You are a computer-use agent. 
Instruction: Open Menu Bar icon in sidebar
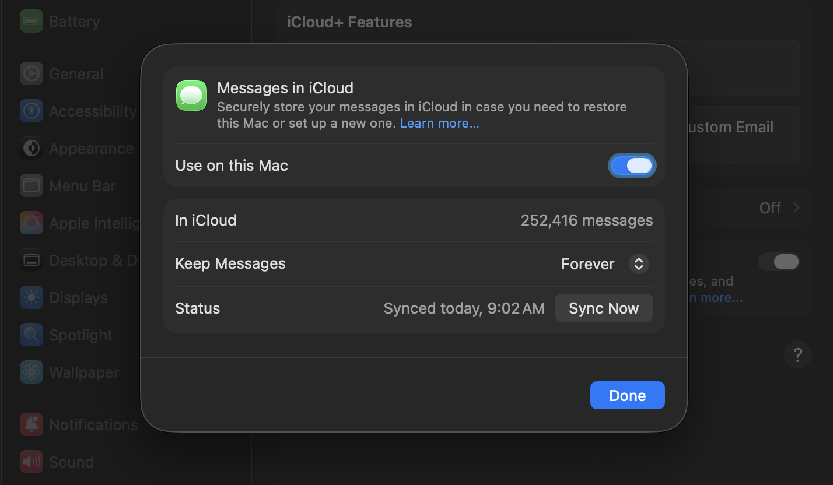click(32, 186)
